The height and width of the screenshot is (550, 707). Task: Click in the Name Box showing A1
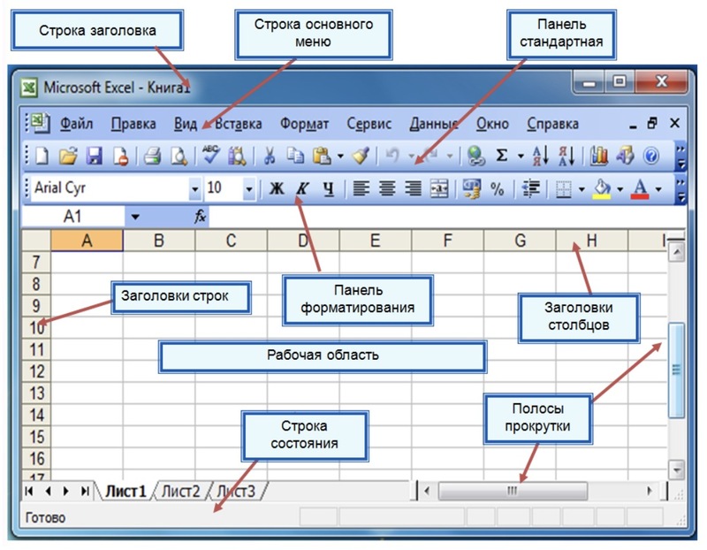tap(73, 217)
